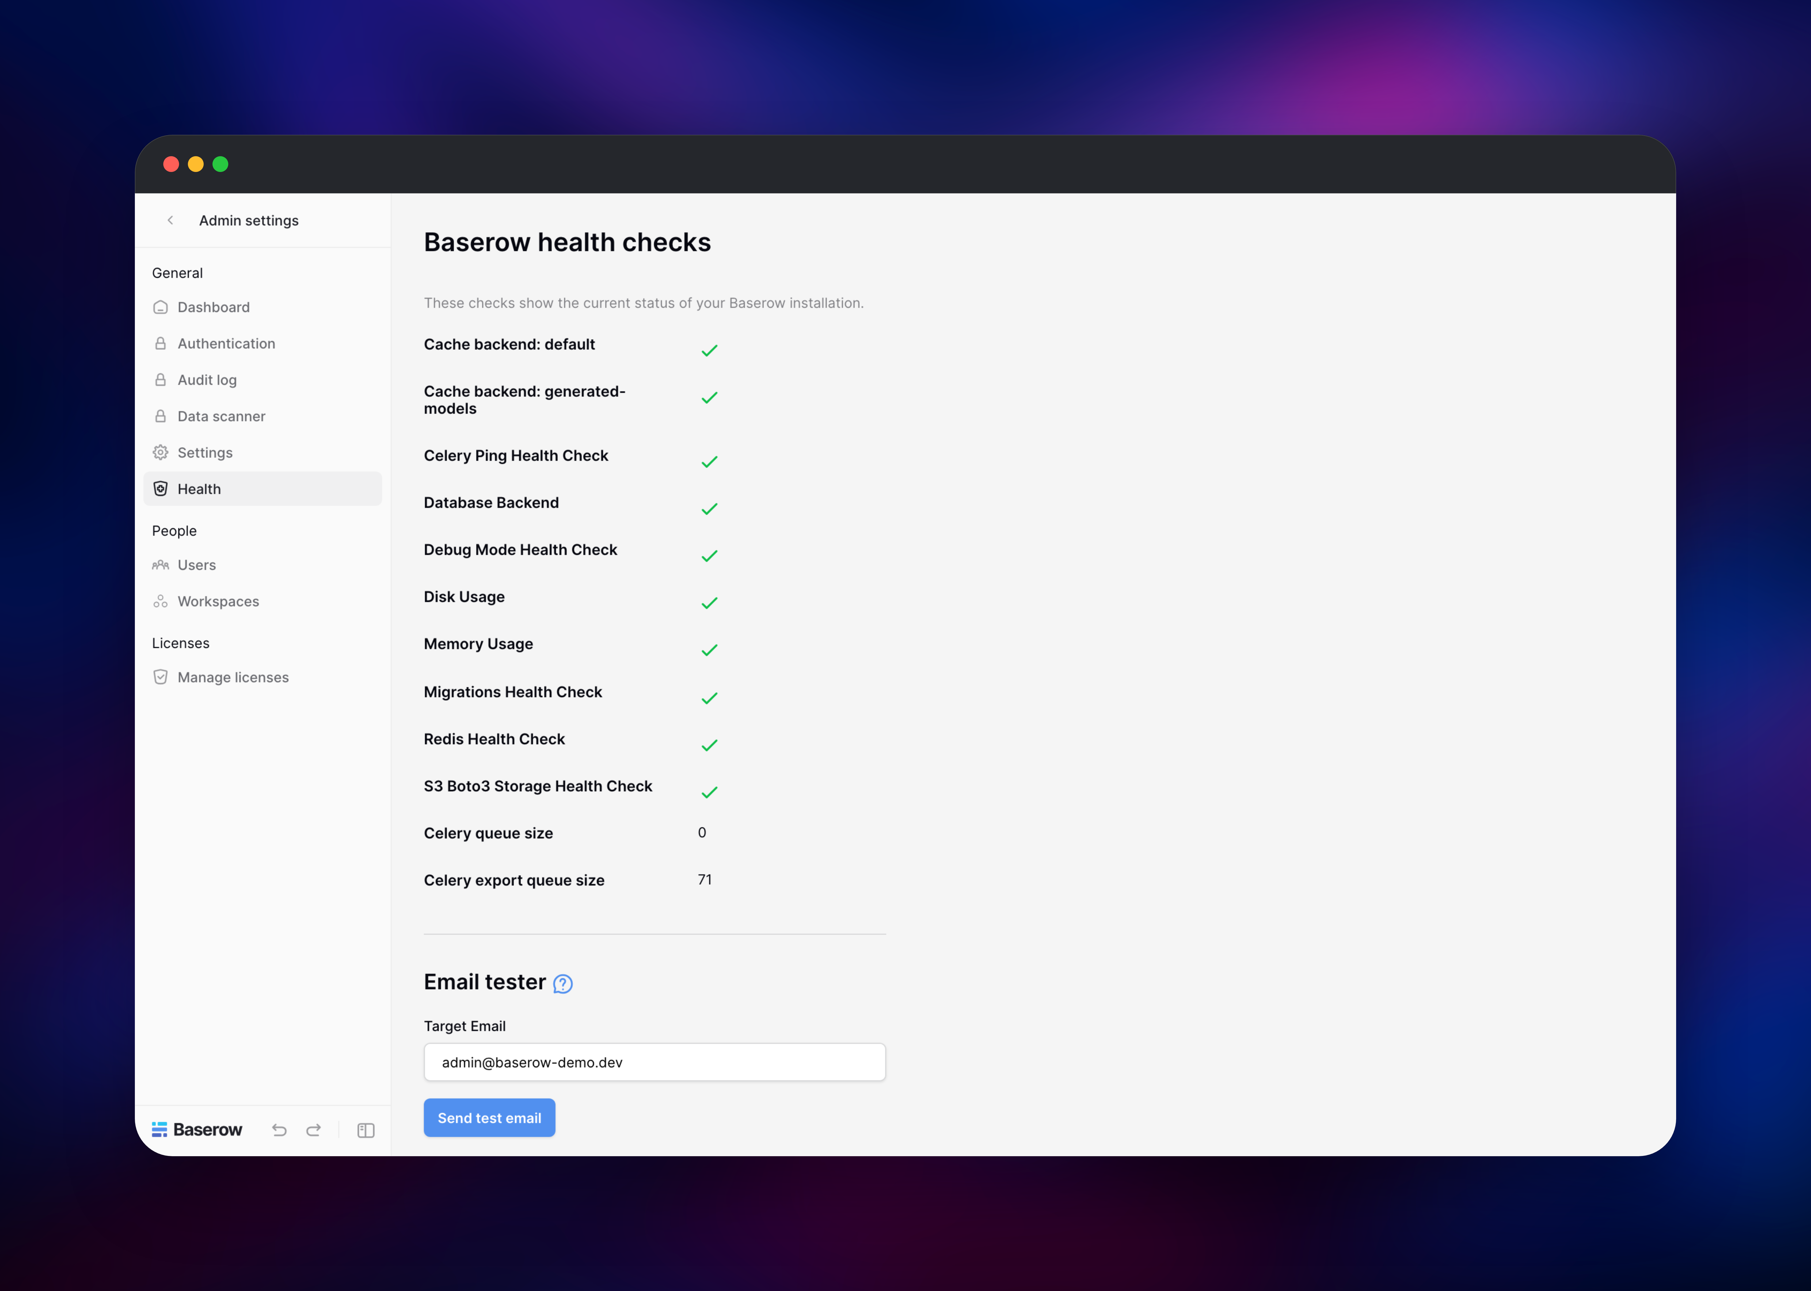Viewport: 1811px width, 1291px height.
Task: Click the 'Licenses' section header in sidebar
Action: click(x=181, y=643)
